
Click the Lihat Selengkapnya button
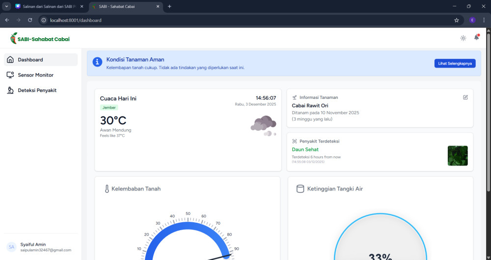click(x=455, y=64)
